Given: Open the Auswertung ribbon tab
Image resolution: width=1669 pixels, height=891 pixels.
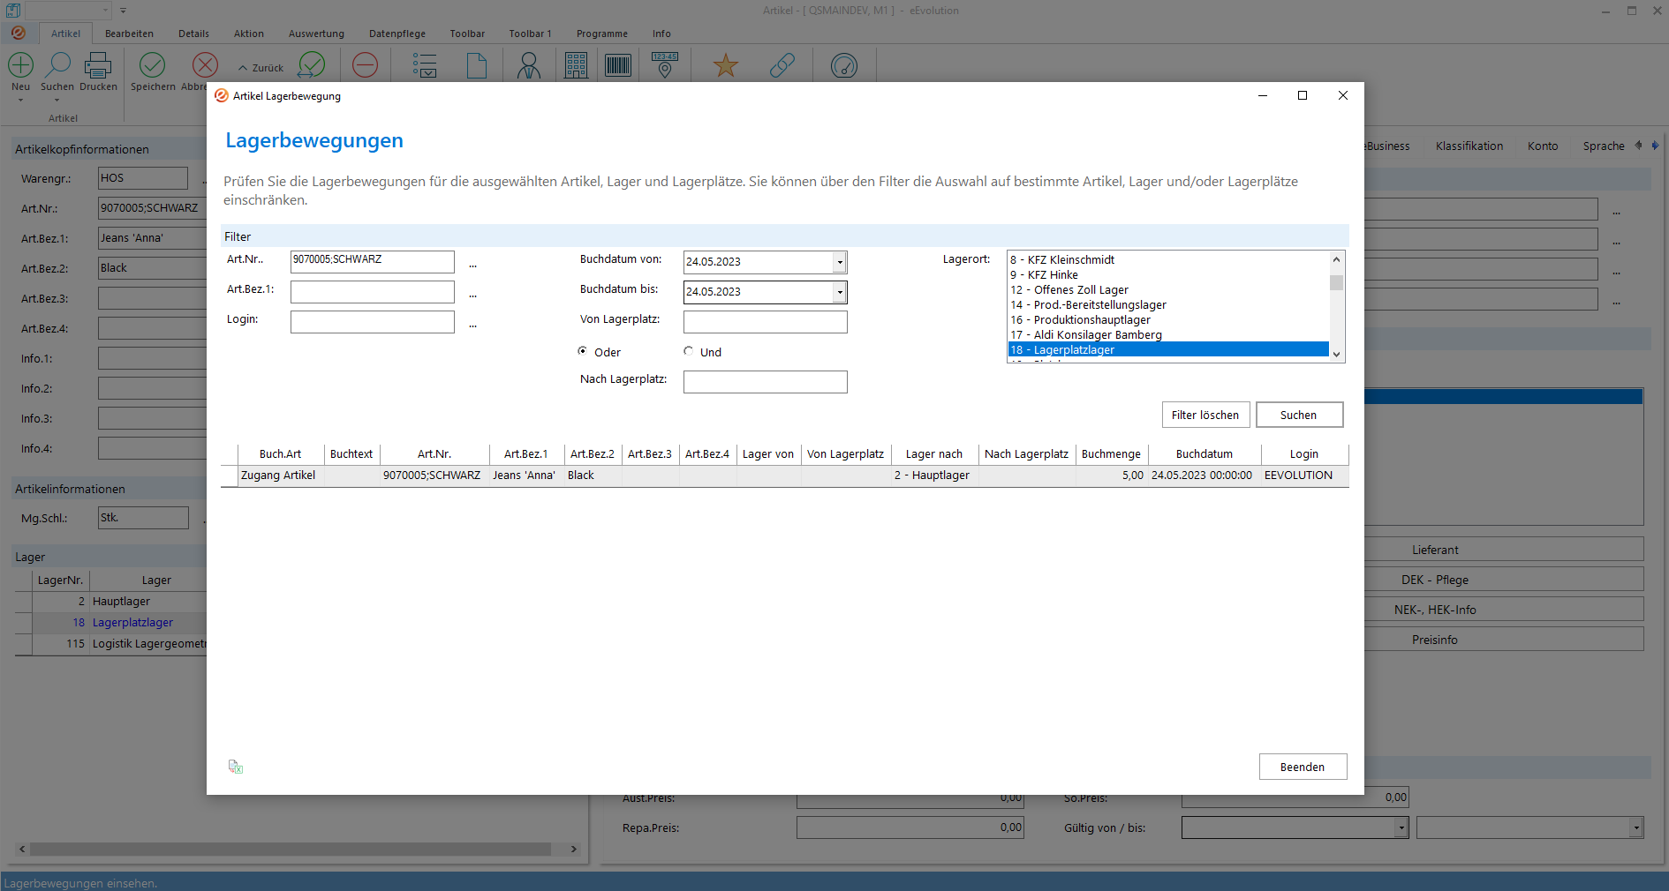Looking at the screenshot, I should click(316, 34).
